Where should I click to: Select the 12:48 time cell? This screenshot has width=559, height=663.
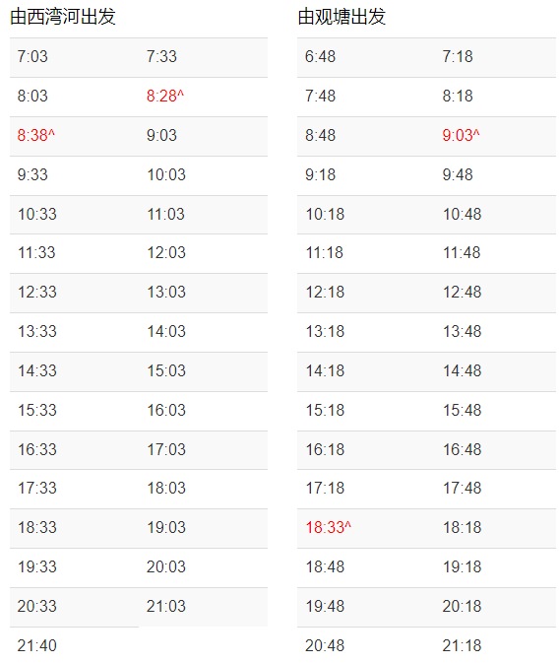462,293
